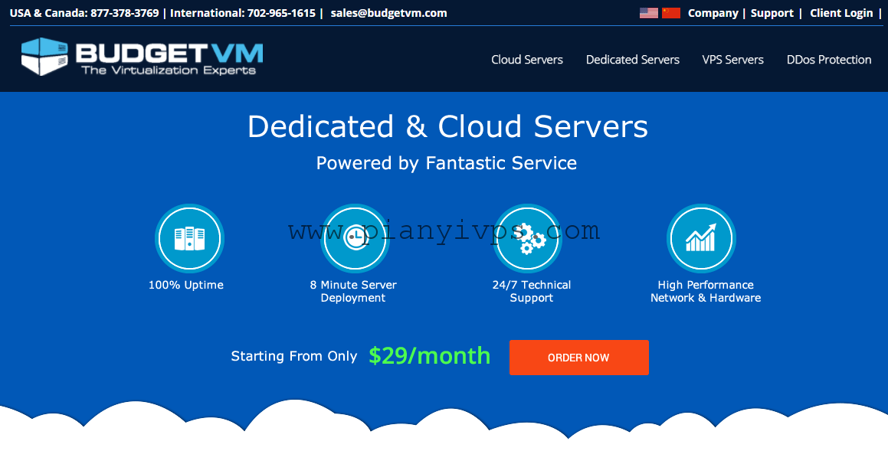Go to Client Login
888x464 pixels.
[841, 13]
